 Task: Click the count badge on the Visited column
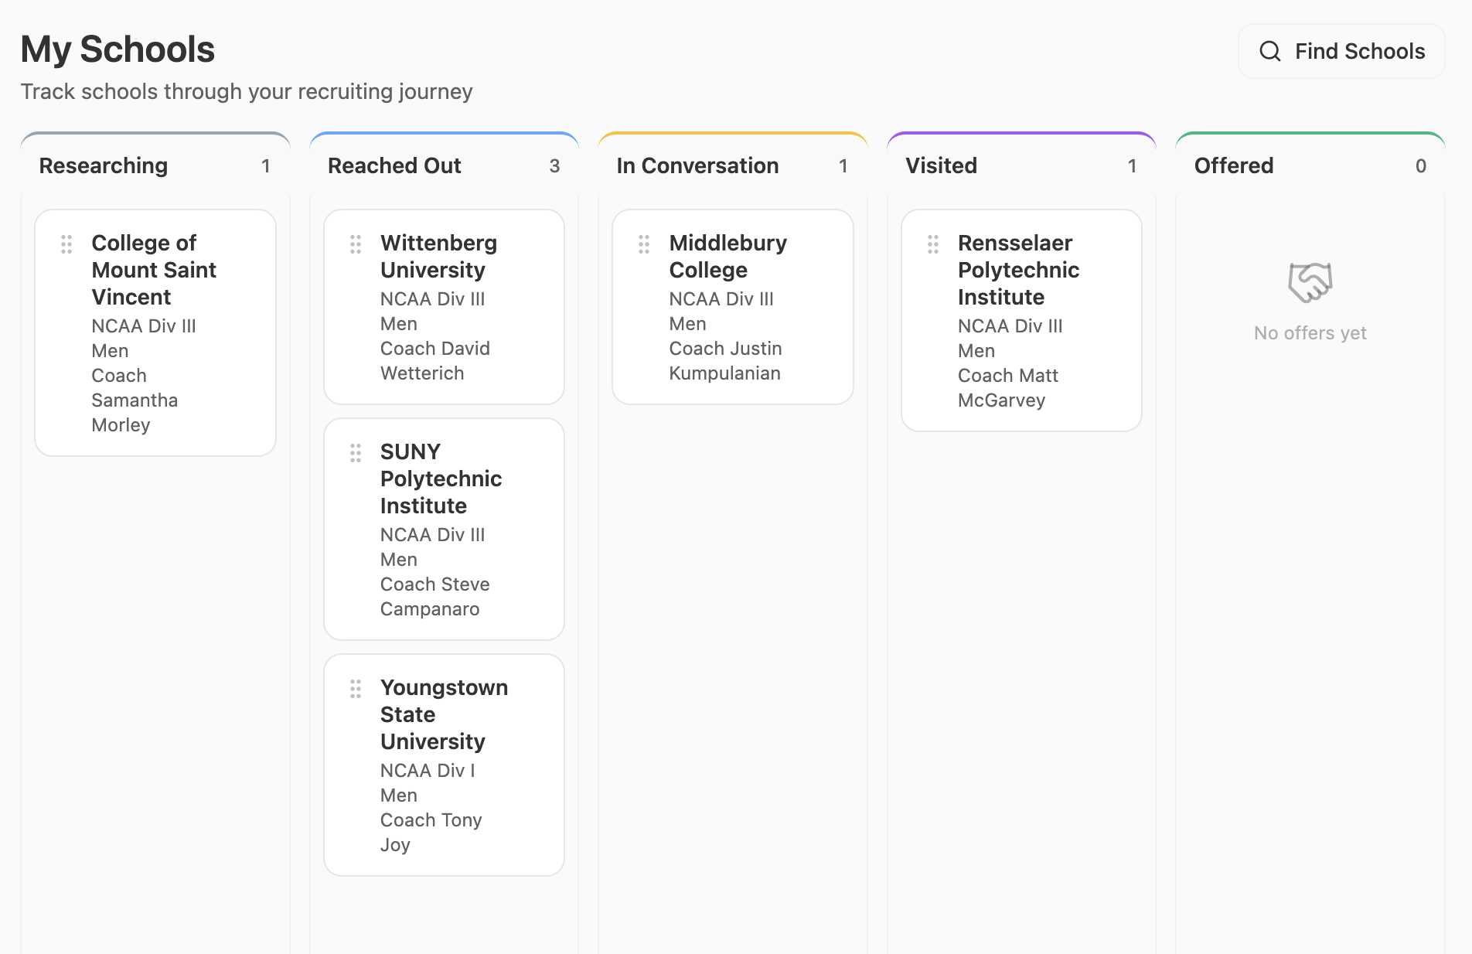pyautogui.click(x=1133, y=165)
